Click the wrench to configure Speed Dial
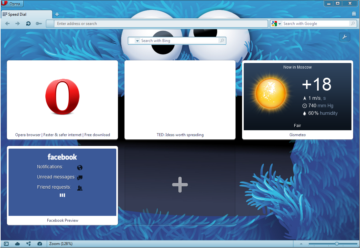The image size is (360, 248). pos(345,37)
